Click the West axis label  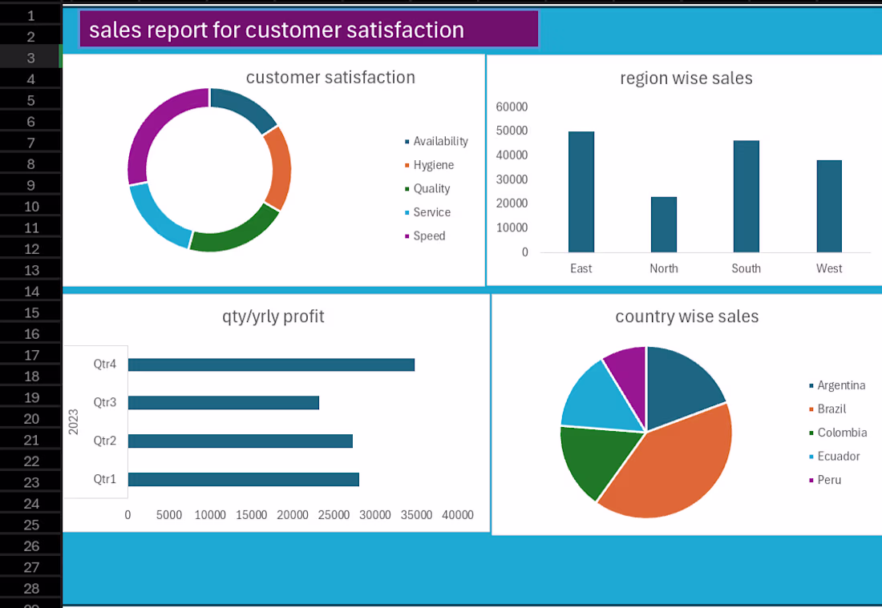click(x=829, y=268)
